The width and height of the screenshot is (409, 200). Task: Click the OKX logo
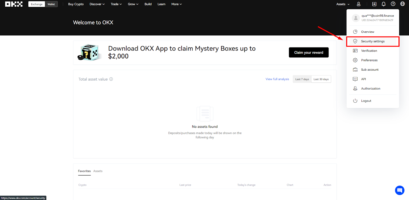(14, 4)
